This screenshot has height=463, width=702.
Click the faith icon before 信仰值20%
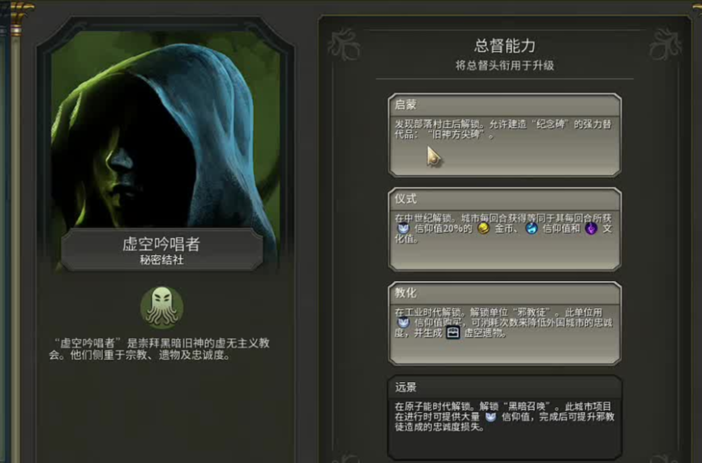pos(403,229)
